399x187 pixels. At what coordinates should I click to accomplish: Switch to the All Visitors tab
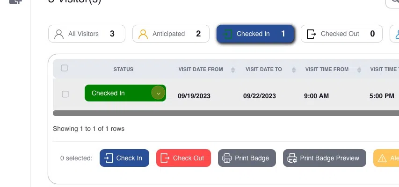87,34
